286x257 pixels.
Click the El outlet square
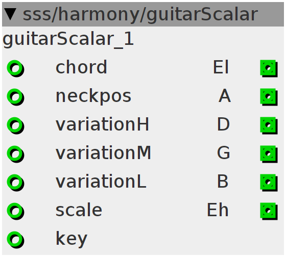tap(269, 68)
